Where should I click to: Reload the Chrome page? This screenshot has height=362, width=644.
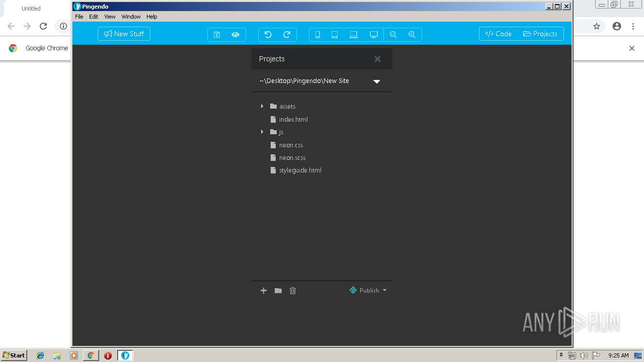[43, 26]
